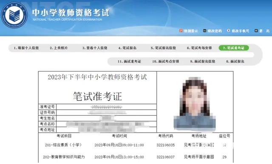Go to step 9 面试报名信息
This screenshot has width=272, height=164.
click(x=202, y=61)
